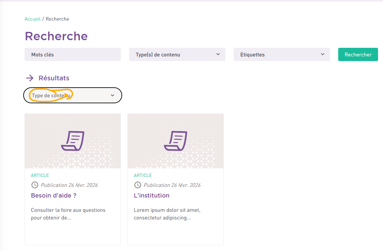This screenshot has height=251, width=383.
Task: Click the ARTICLE label on L'institution card
Action: point(143,175)
